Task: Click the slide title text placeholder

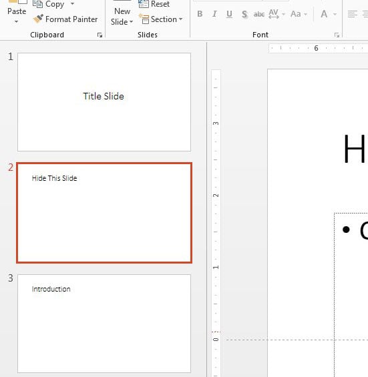Action: (x=355, y=149)
